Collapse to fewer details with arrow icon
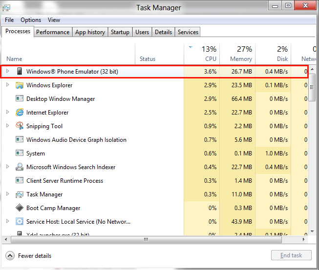Image resolution: width=319 pixels, height=270 pixels. click(10, 255)
